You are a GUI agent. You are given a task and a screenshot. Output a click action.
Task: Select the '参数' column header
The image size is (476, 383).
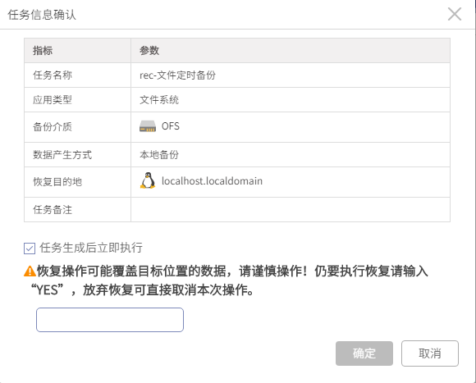tap(149, 50)
